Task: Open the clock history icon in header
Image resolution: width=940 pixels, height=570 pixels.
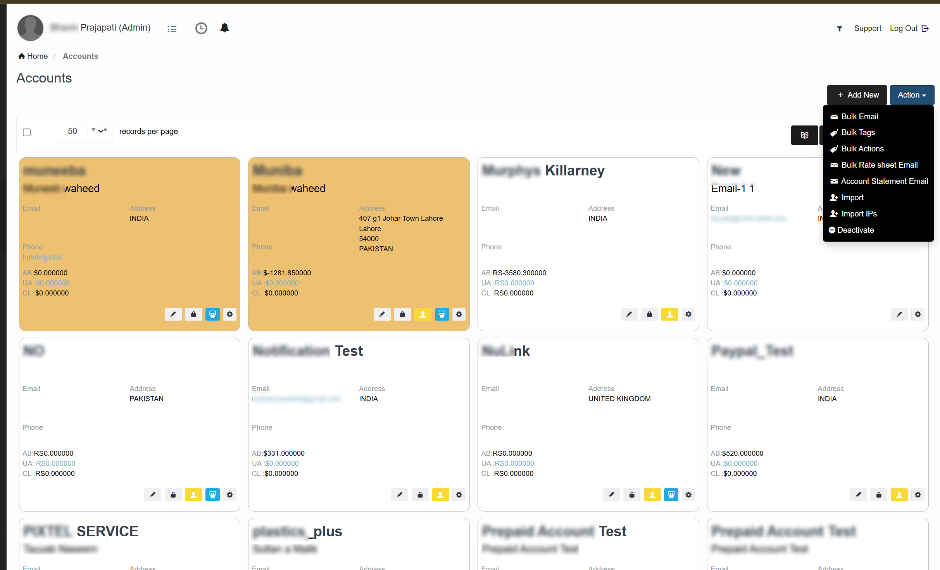Action: click(201, 28)
